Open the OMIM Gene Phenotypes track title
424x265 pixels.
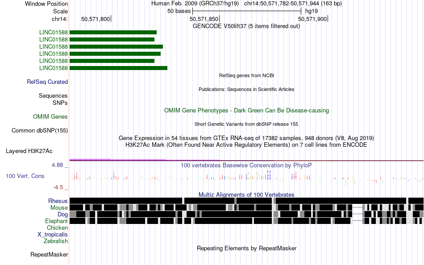coord(247,110)
